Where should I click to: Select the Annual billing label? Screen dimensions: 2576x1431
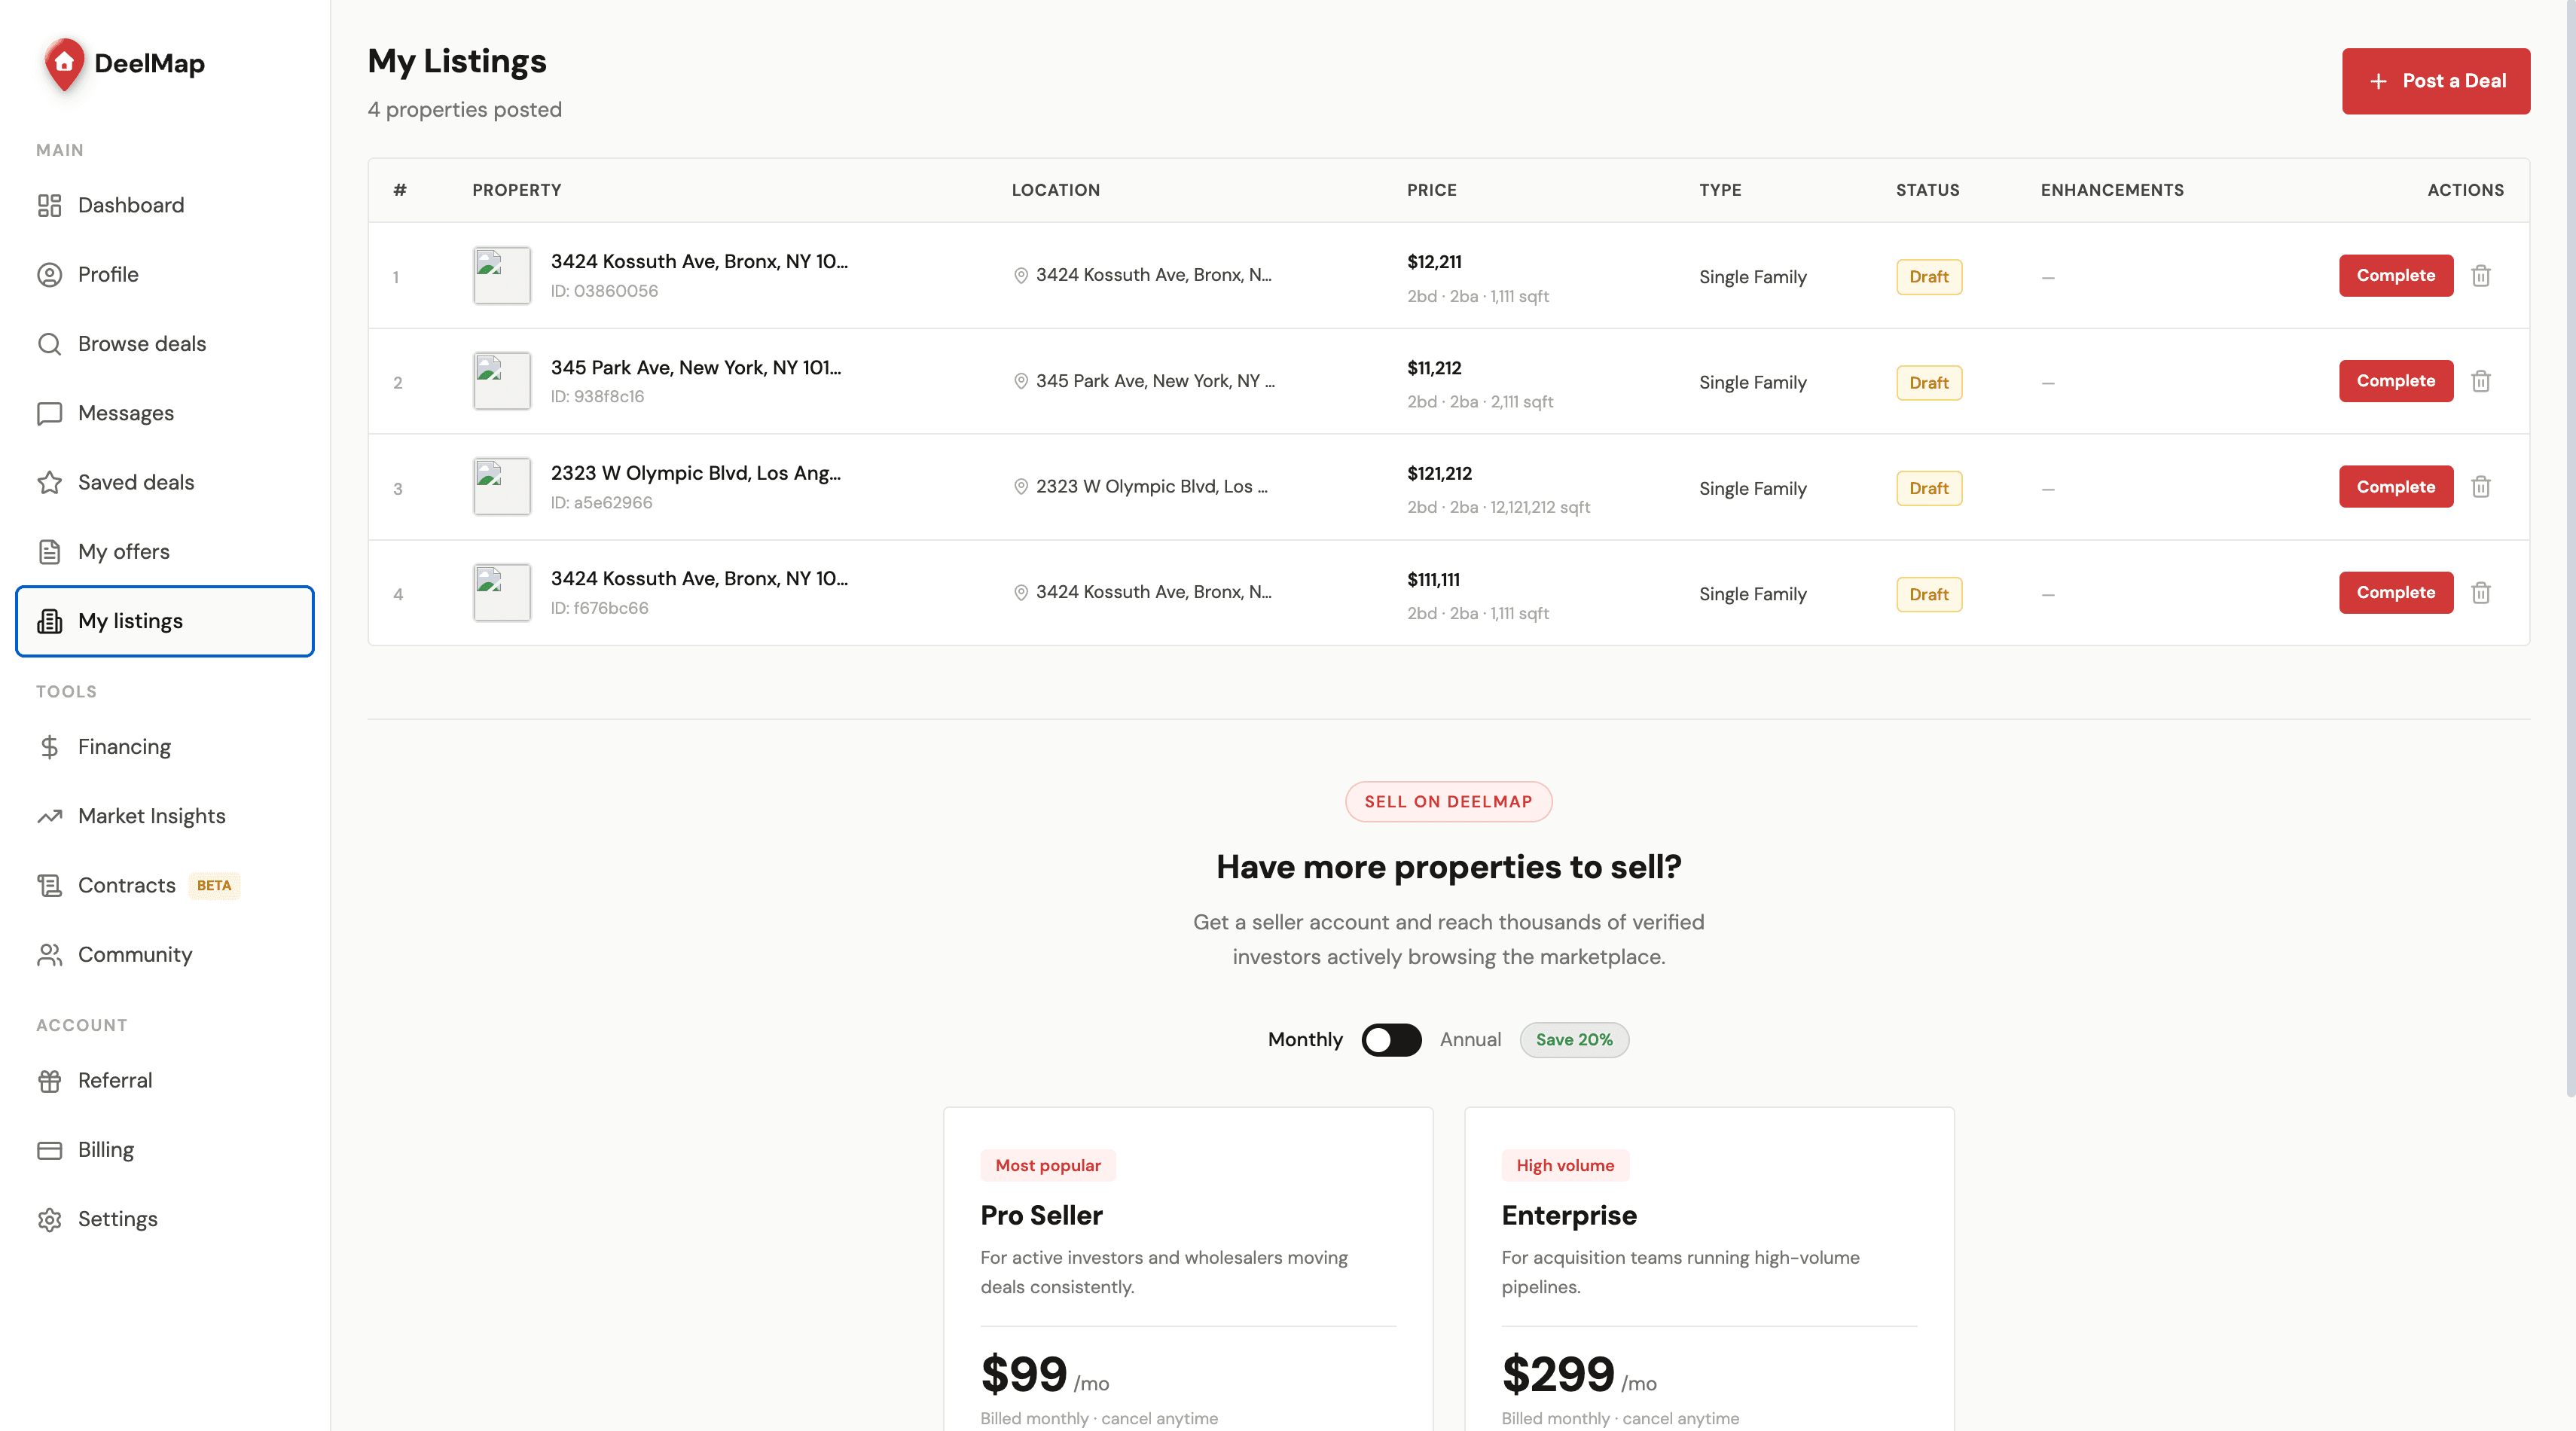[x=1470, y=1040]
